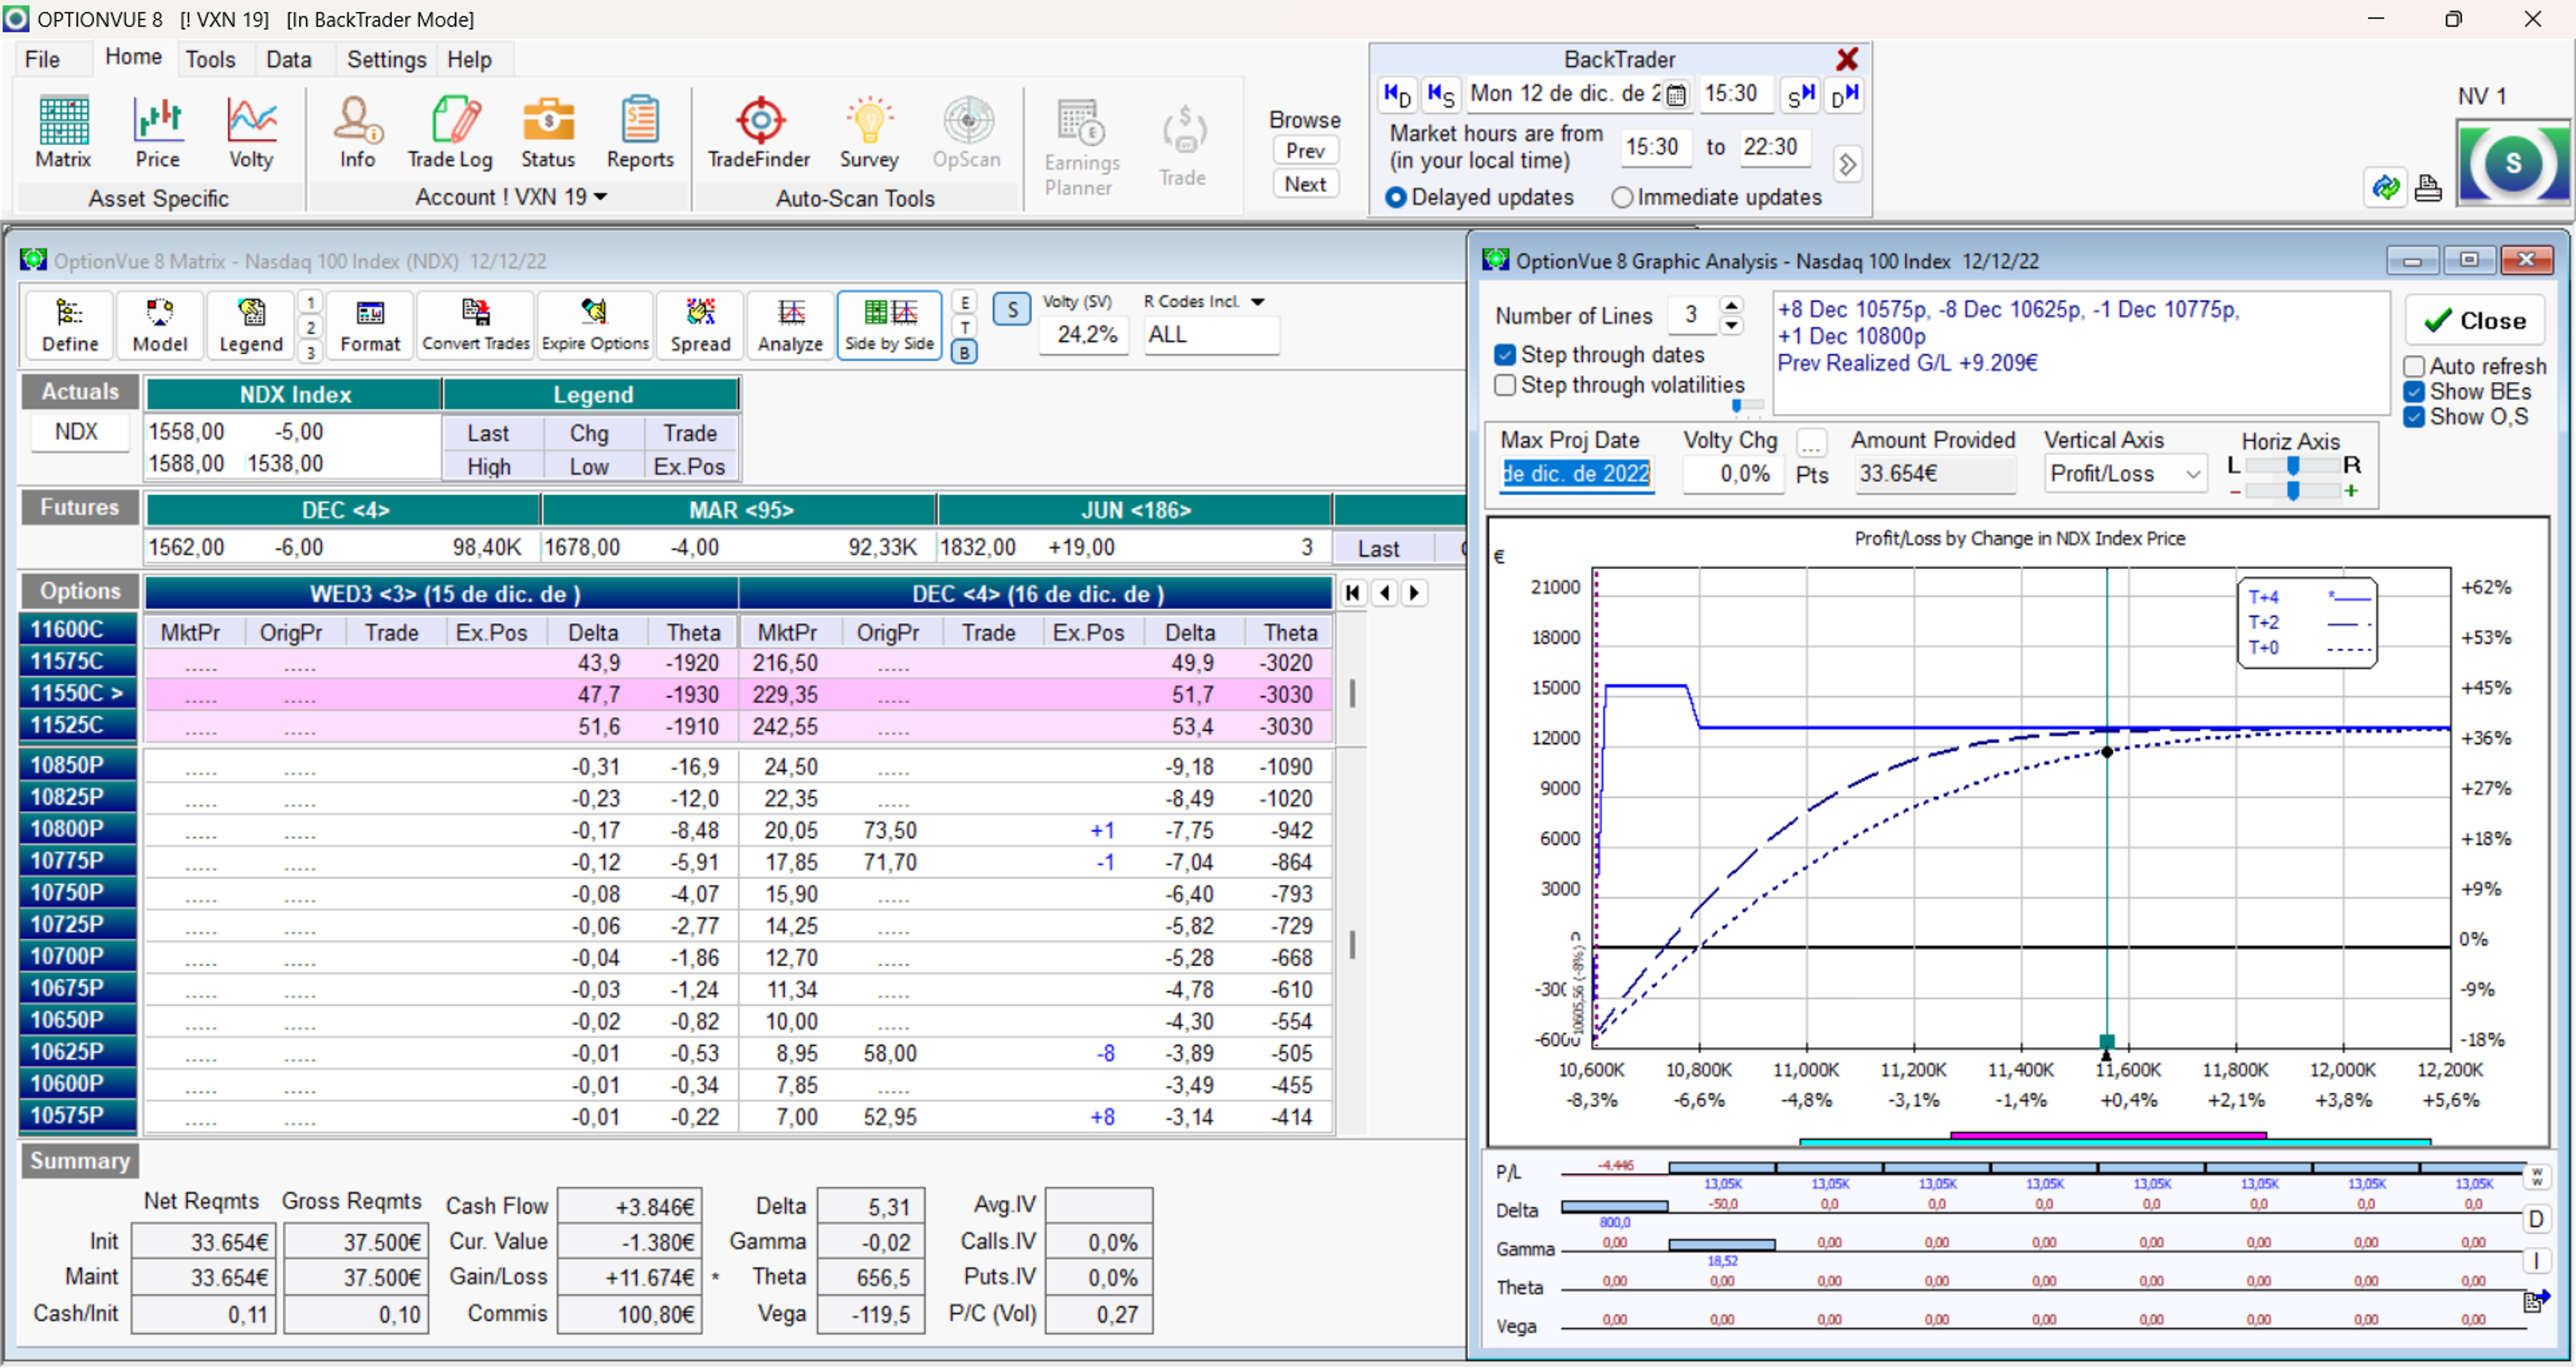Viewport: 2576px width, 1368px height.
Task: Open the Help menu
Action: click(x=469, y=59)
